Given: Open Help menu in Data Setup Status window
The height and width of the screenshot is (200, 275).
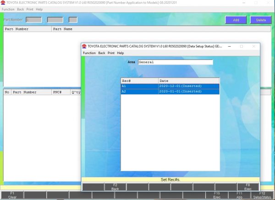Looking at the screenshot, I should click(x=121, y=53).
